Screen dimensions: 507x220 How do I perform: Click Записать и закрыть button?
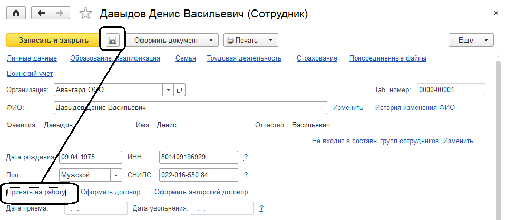(x=54, y=40)
